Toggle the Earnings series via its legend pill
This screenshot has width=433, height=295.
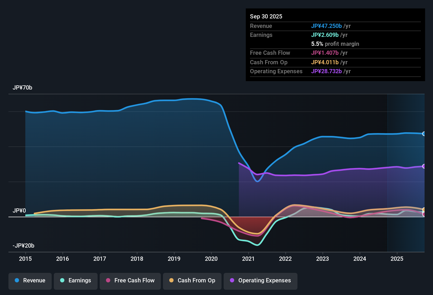75,281
